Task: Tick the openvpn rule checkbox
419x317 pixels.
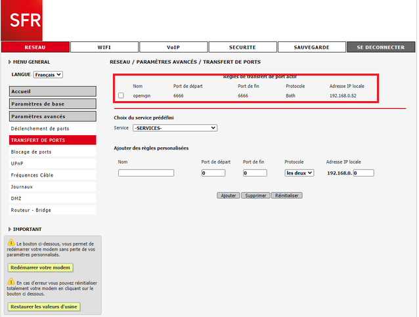Action: tap(121, 96)
